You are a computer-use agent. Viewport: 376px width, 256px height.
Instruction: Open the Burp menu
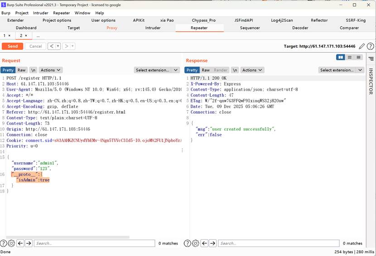click(x=6, y=13)
